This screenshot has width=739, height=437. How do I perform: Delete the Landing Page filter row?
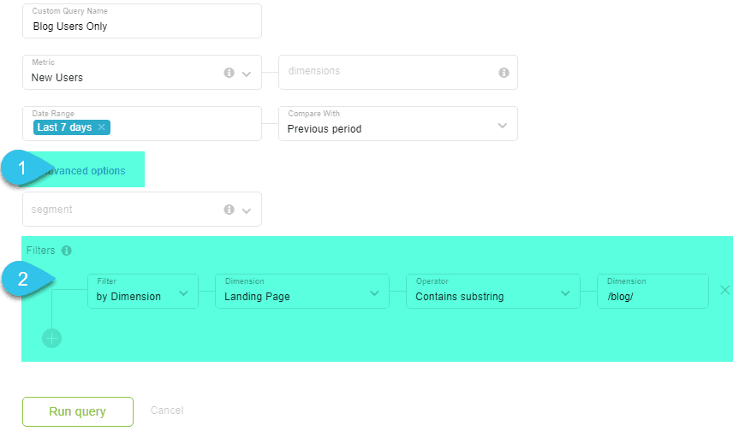click(x=724, y=290)
